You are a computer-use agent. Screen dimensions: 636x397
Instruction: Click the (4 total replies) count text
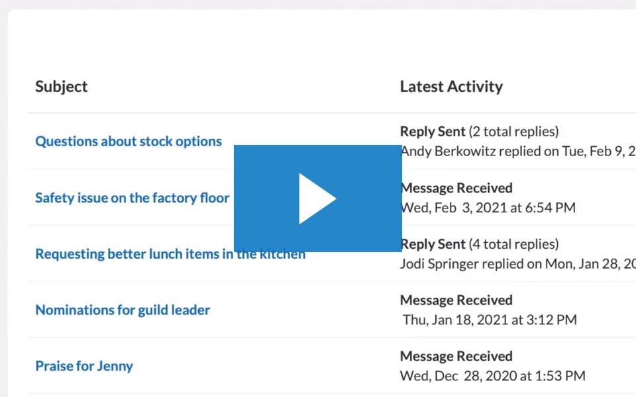click(514, 244)
